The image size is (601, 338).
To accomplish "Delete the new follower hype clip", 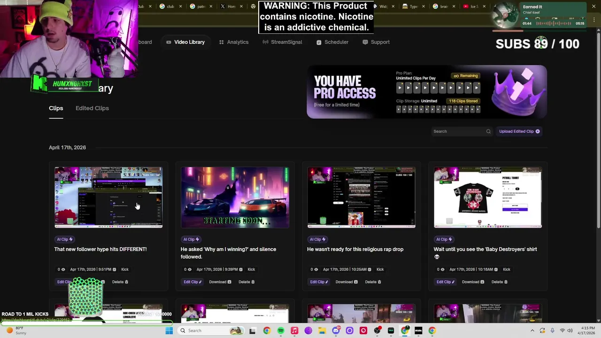I will pyautogui.click(x=120, y=282).
